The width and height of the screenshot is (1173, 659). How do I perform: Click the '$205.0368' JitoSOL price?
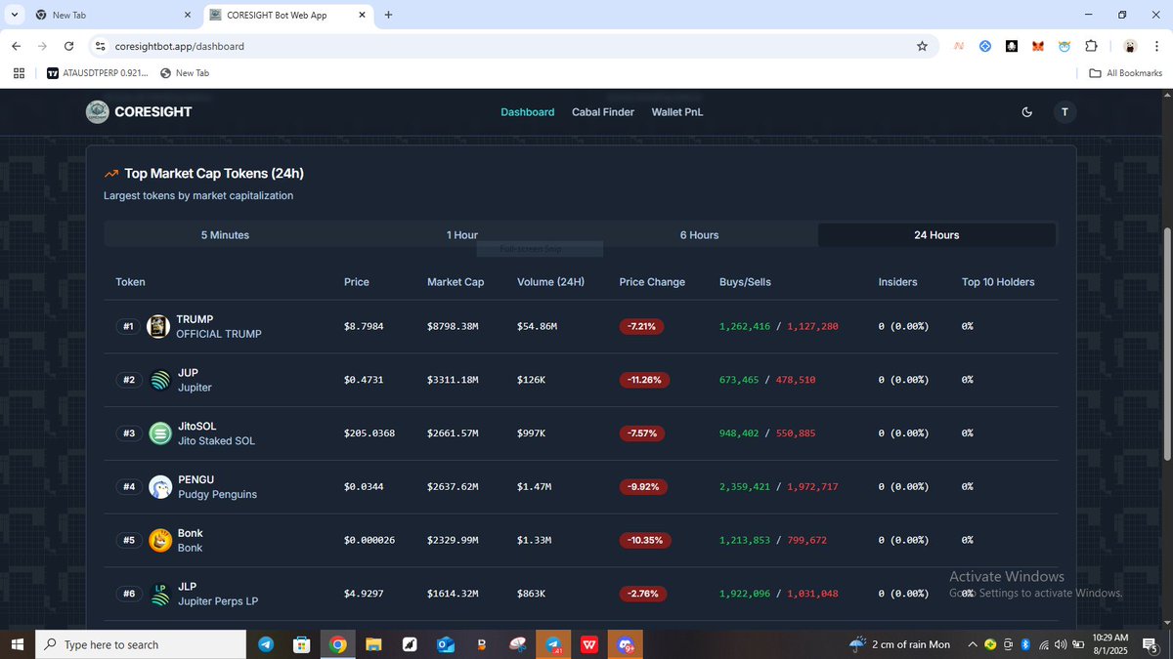point(369,433)
